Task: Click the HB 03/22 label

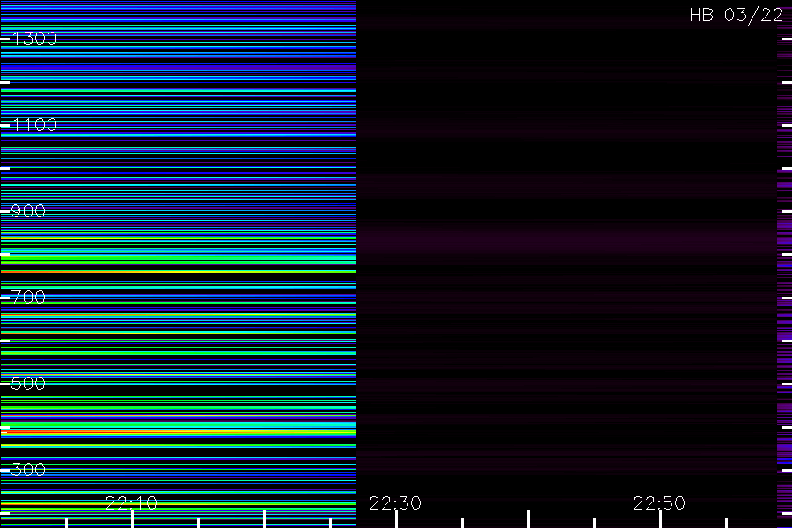Action: point(737,15)
